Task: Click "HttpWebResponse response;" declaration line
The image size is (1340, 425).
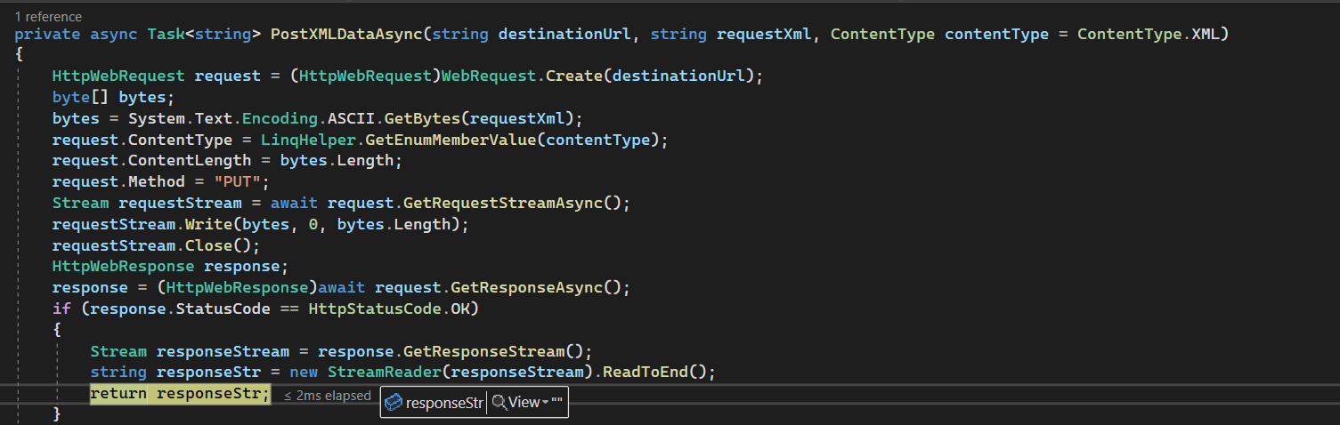Action: click(171, 267)
